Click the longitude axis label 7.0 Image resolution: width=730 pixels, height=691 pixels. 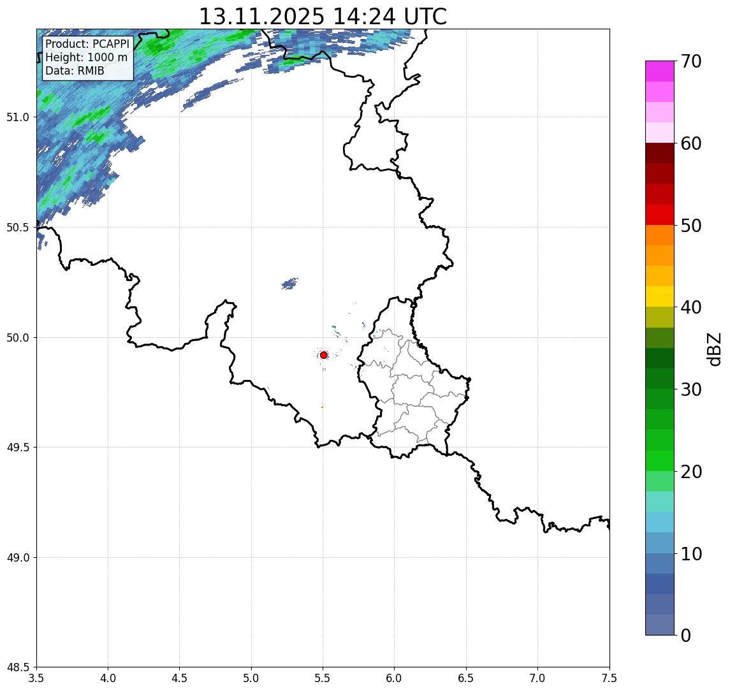(537, 678)
